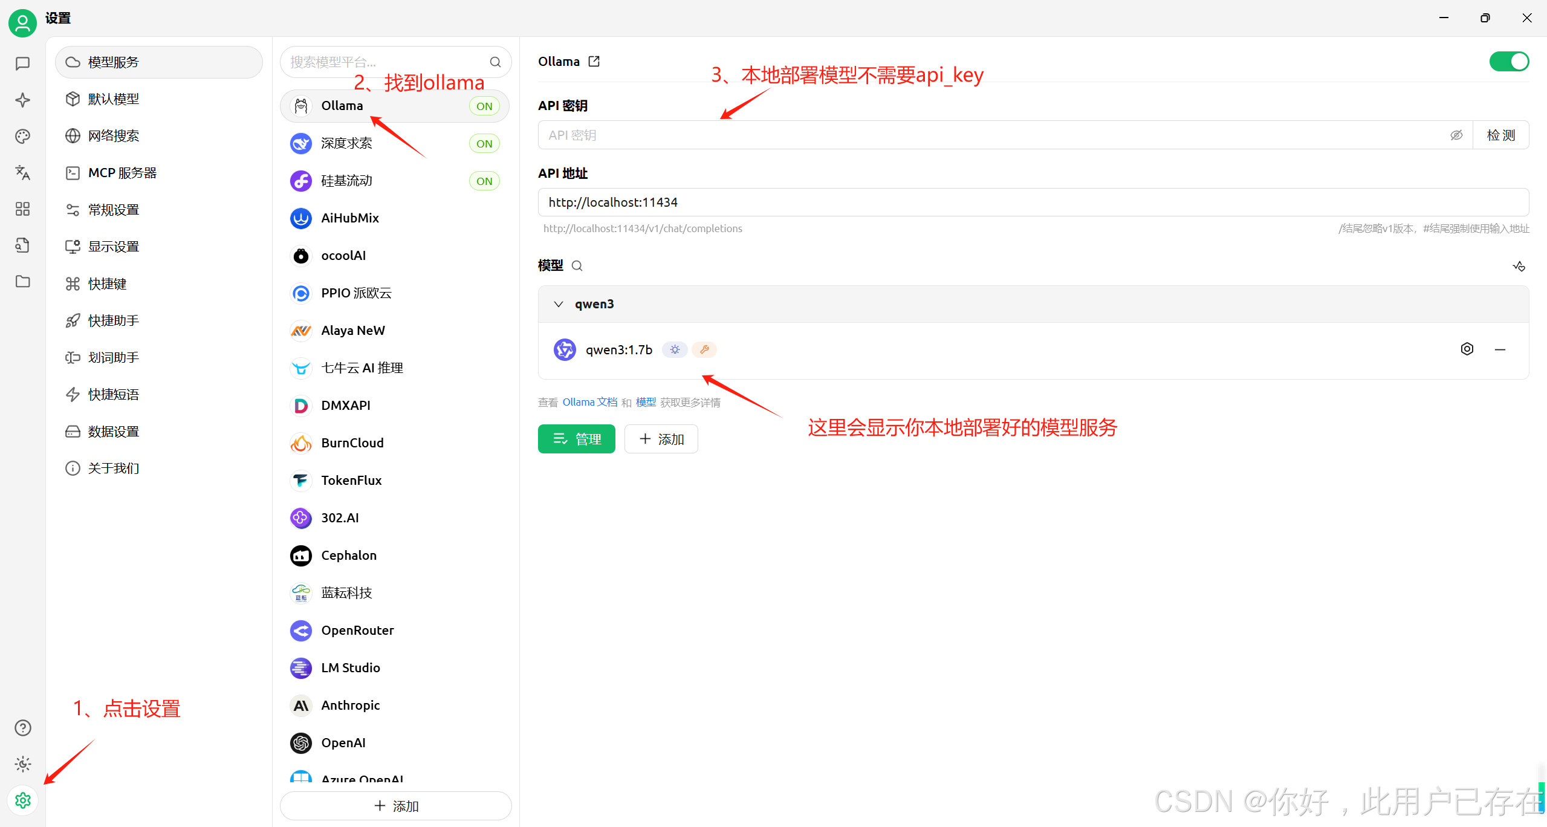
Task: Select the 硅基流动 provider row
Action: point(395,181)
